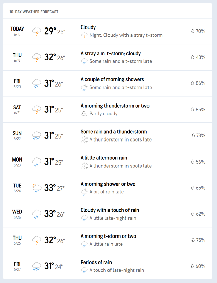Click the raindrop icon beside 86%
Viewport: 217px width, 283px height.
click(x=192, y=83)
